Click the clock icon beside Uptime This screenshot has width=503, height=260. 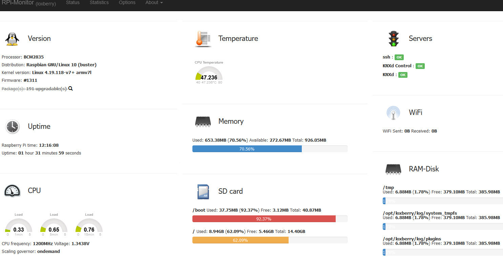[x=12, y=126]
